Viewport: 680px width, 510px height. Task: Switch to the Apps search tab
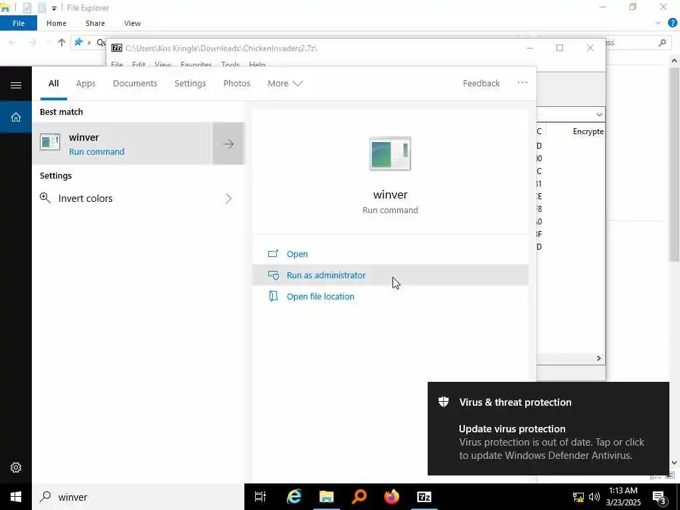[x=86, y=83]
